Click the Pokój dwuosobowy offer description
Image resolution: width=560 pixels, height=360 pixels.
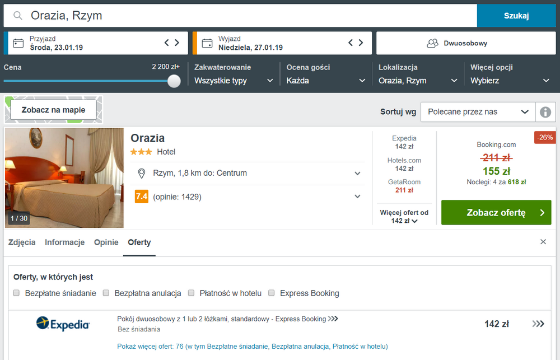coord(221,319)
